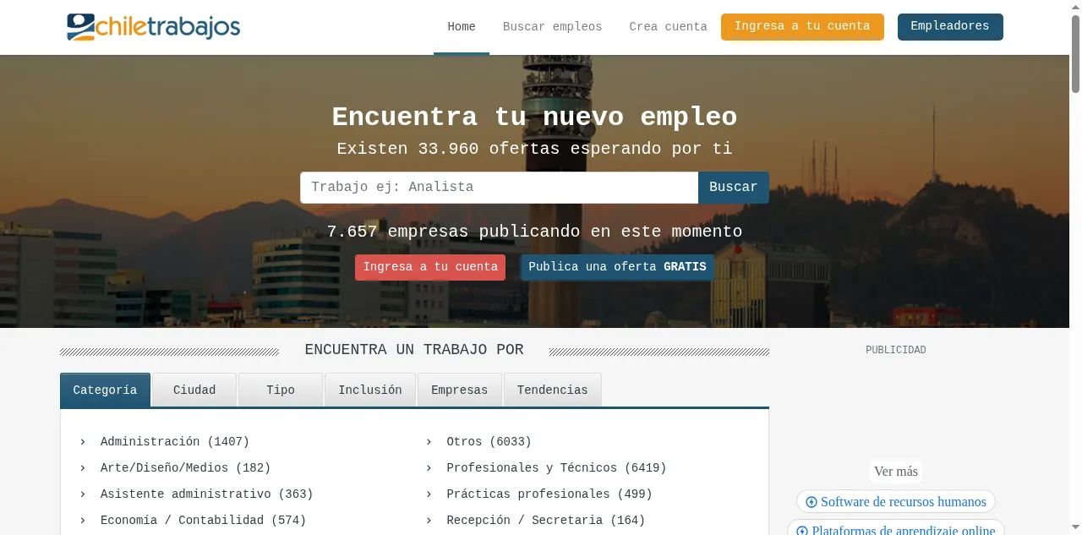Open Recepción / Secretaria (164) category
Viewport: 1082px width, 535px height.
tap(546, 521)
